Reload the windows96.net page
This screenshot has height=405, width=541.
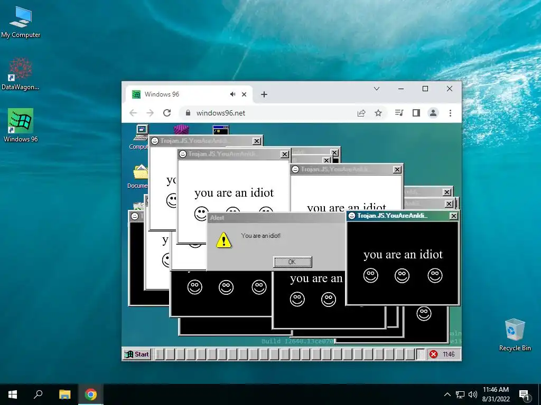[x=167, y=113]
